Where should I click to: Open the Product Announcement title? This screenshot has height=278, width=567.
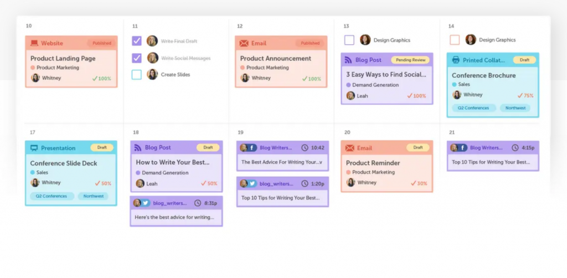[276, 58]
